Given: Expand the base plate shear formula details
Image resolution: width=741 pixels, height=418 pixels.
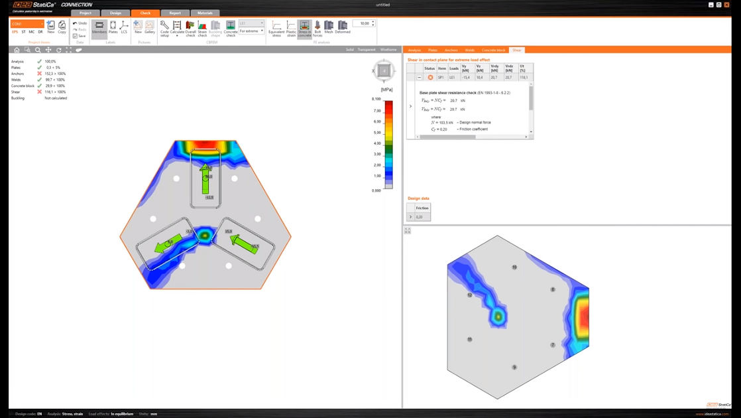Looking at the screenshot, I should 410,106.
